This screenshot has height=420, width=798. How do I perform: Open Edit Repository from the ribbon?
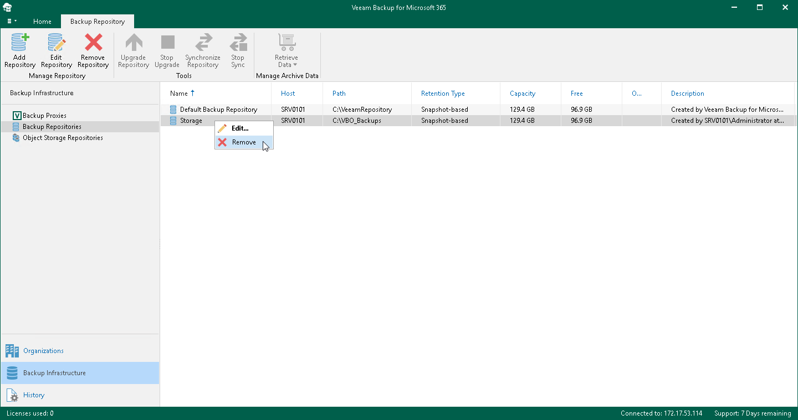(x=57, y=50)
